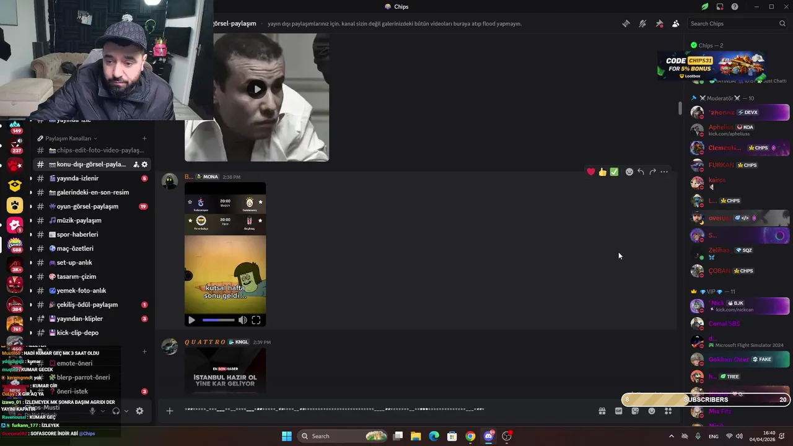The image size is (793, 446).
Task: Open yellow box server icon
Action: point(15,185)
